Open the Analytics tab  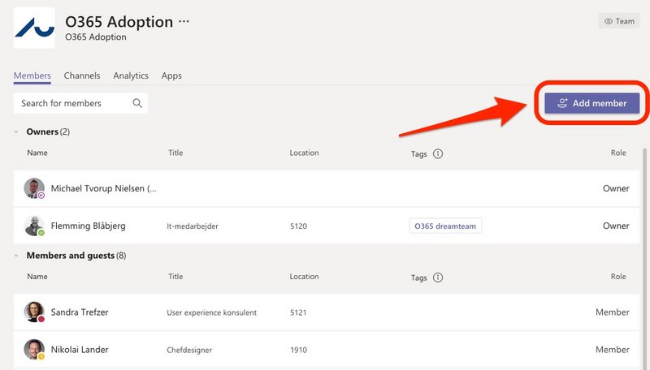[x=131, y=75]
